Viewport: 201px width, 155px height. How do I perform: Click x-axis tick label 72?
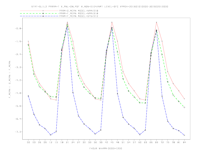162,142
